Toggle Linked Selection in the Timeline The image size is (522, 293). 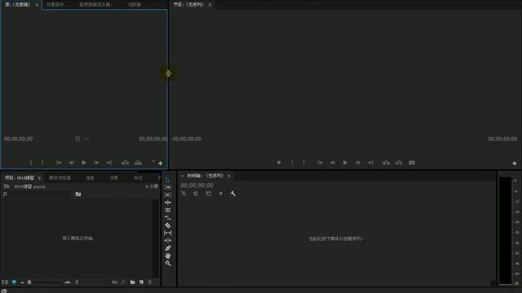pos(209,194)
